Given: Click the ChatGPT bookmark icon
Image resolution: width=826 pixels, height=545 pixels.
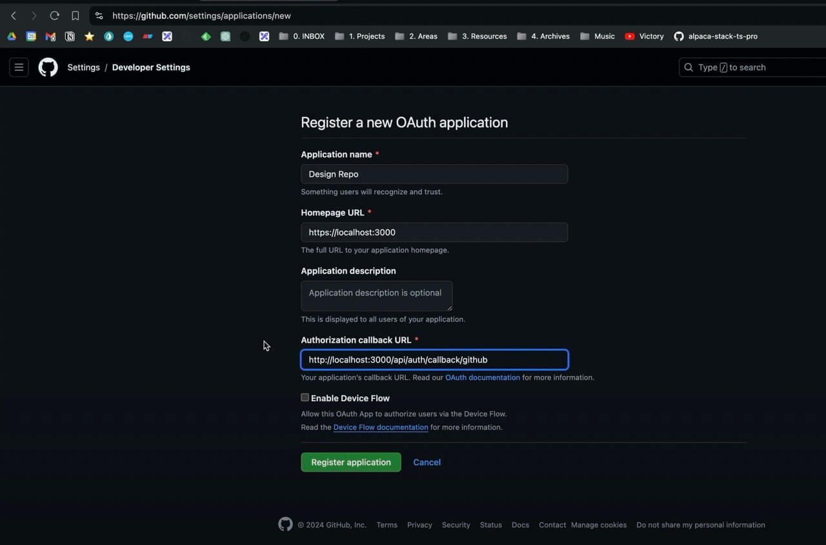Looking at the screenshot, I should point(245,36).
